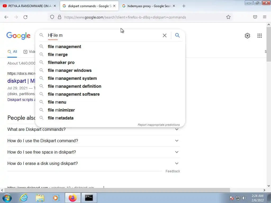
Task: Click scroll down arrow of vertical scrollbar
Action: click(x=269, y=186)
